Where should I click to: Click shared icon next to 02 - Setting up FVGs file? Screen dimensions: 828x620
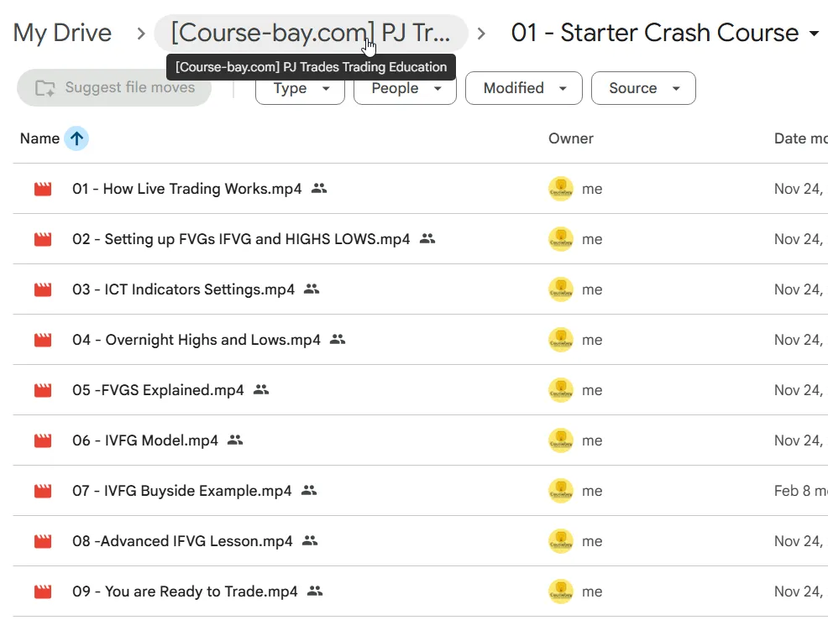427,238
